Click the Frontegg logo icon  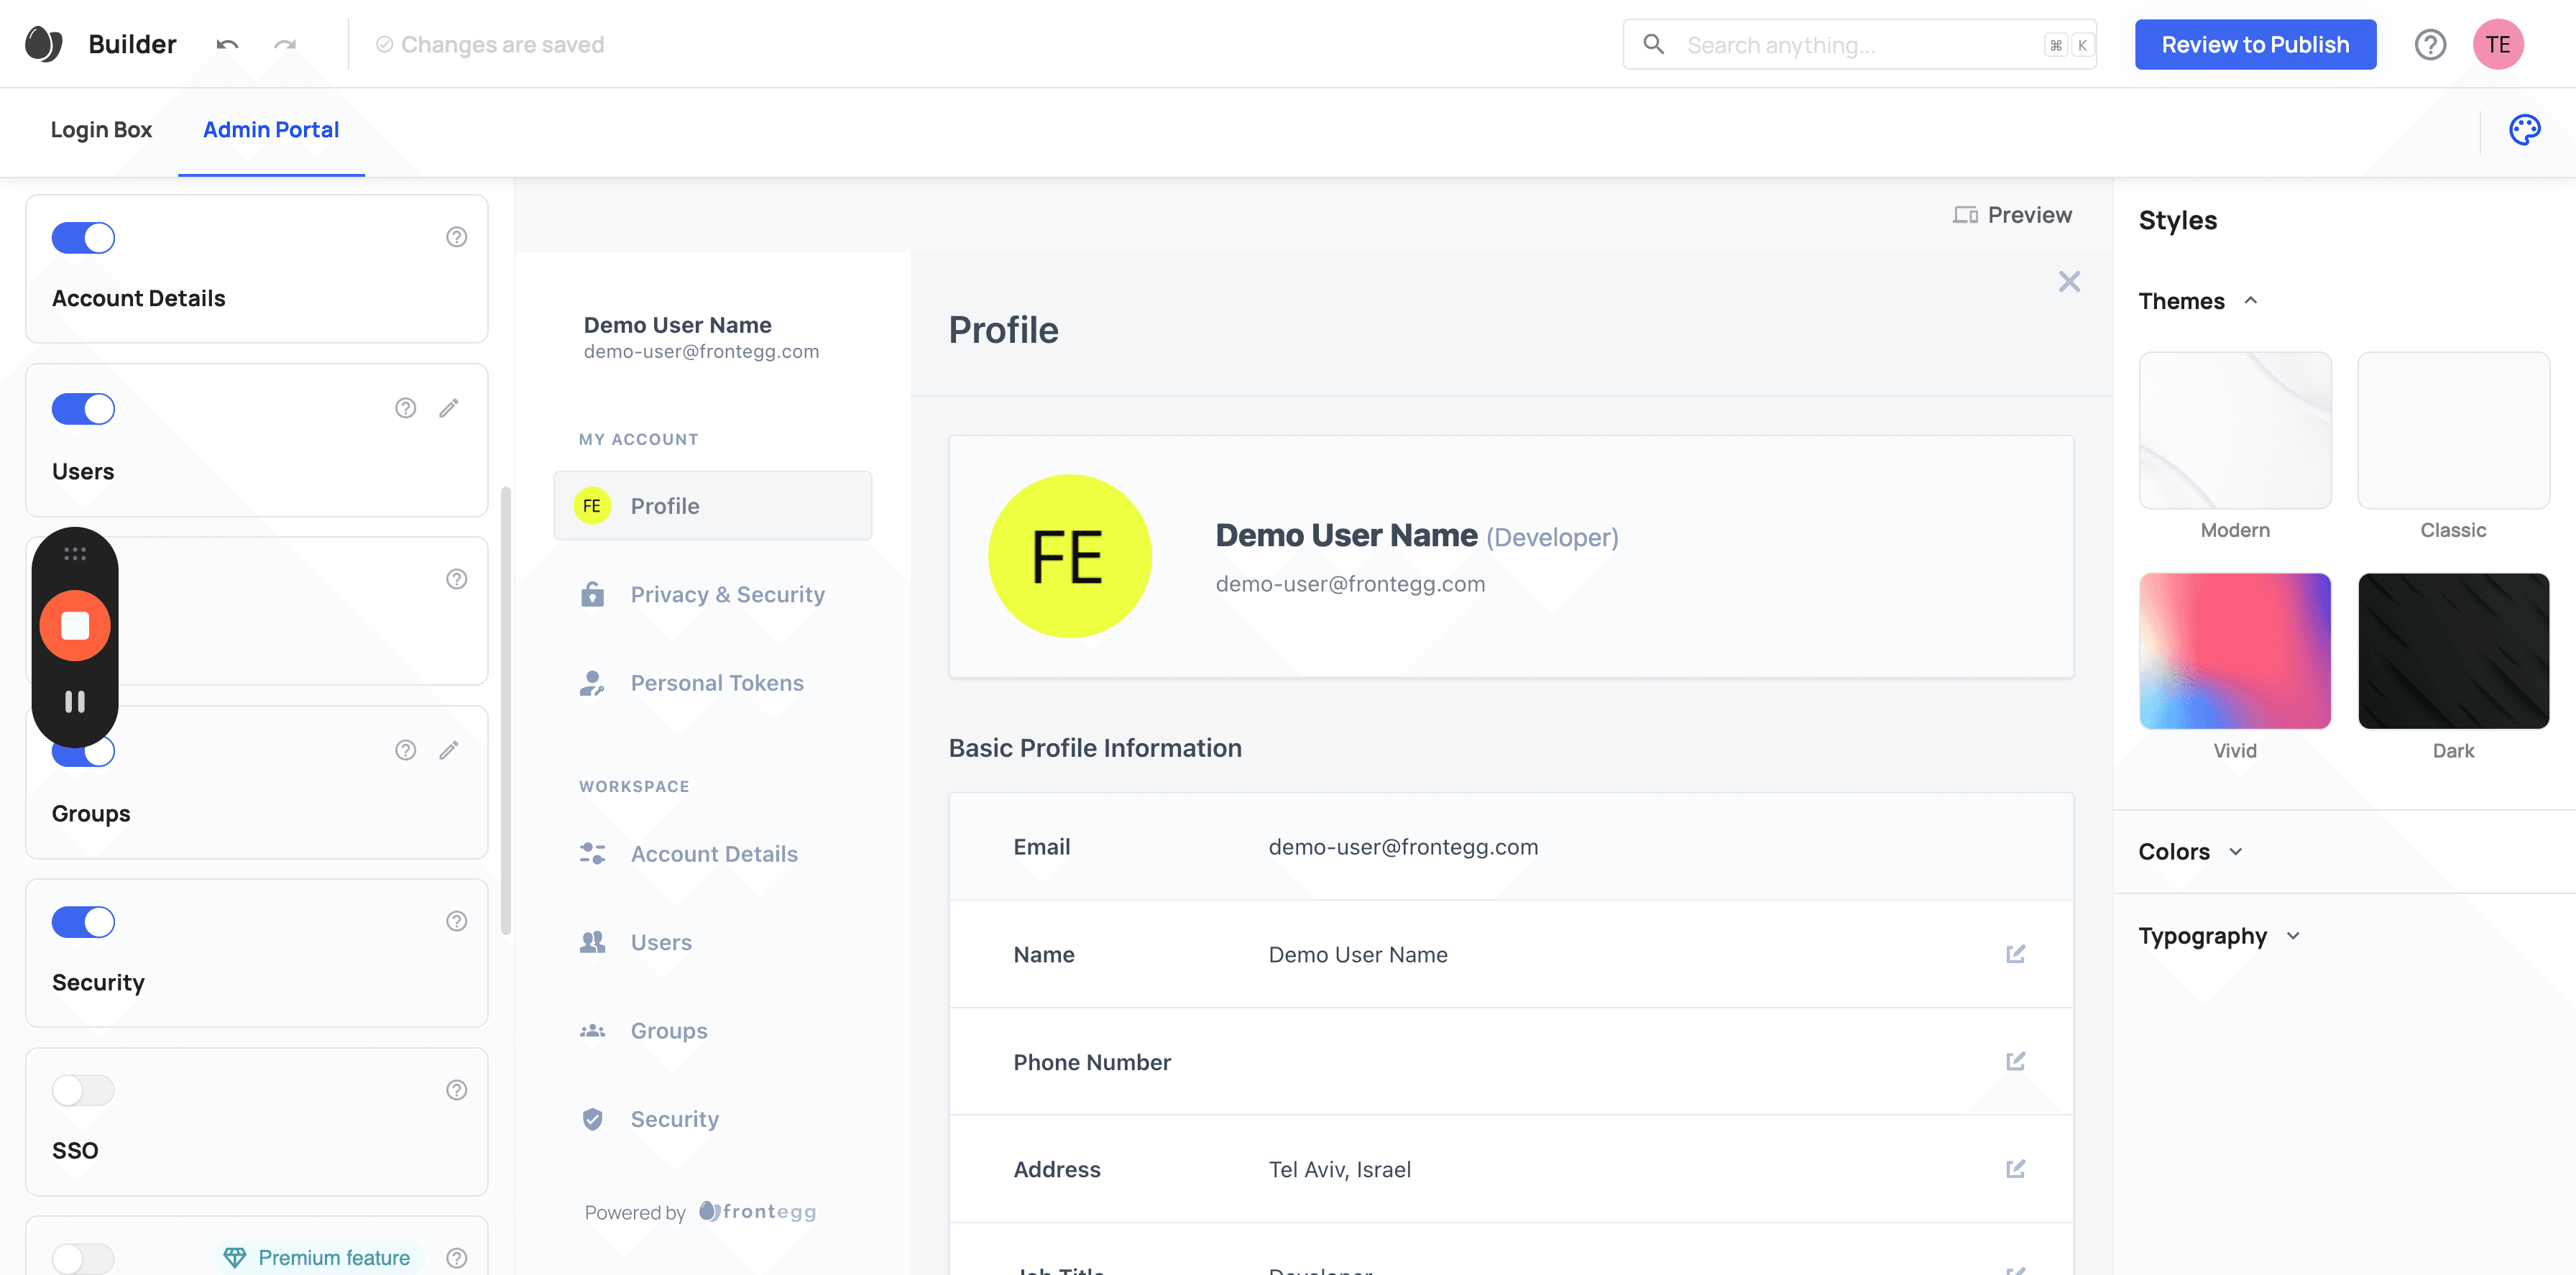coord(43,44)
